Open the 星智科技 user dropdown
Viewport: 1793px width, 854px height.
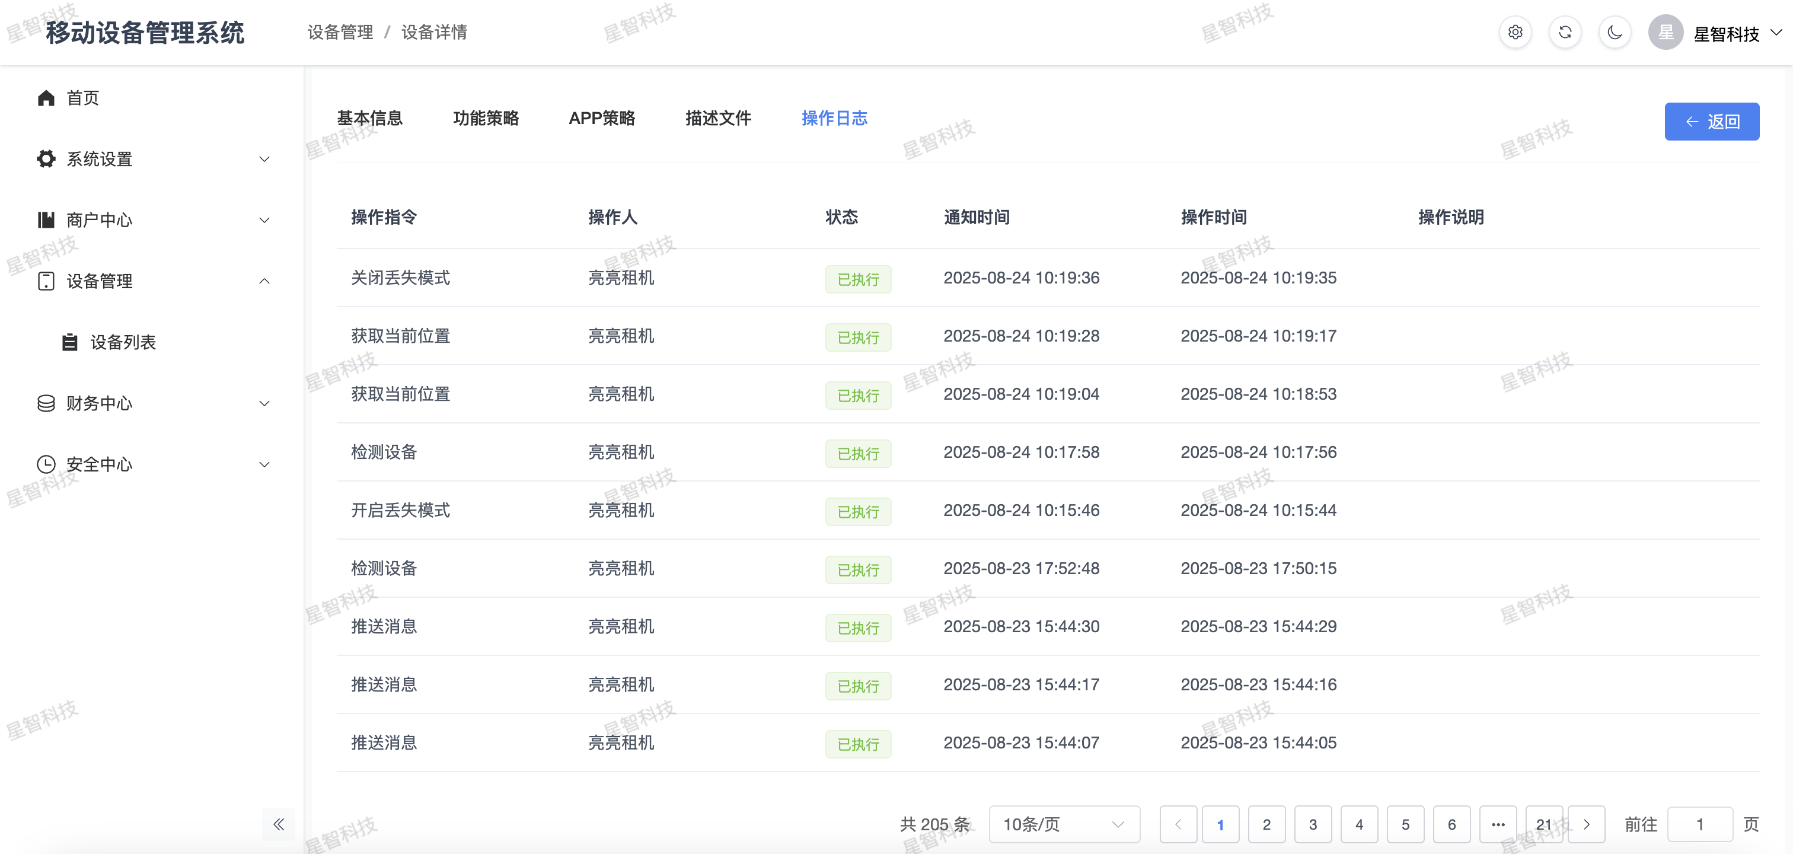[1738, 33]
